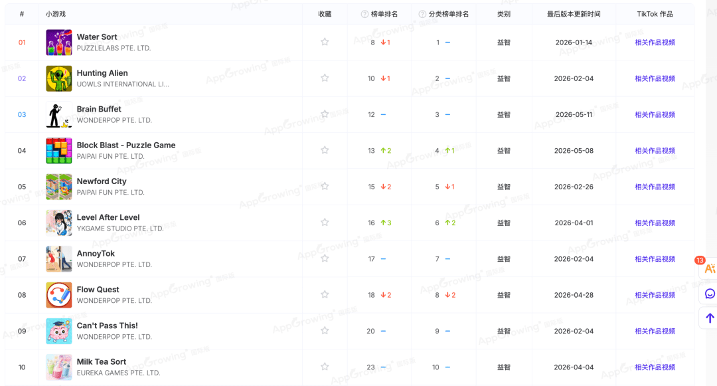Open the chat support floating icon

point(710,294)
